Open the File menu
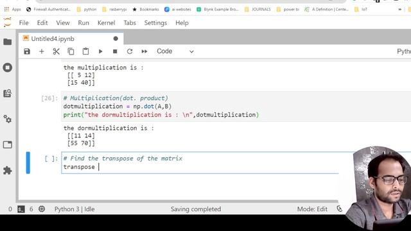Viewport: 411px width, 231px height. point(24,23)
